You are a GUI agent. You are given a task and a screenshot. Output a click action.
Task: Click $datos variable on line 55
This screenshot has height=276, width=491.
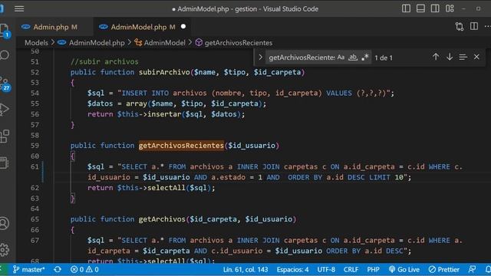[x=100, y=103]
